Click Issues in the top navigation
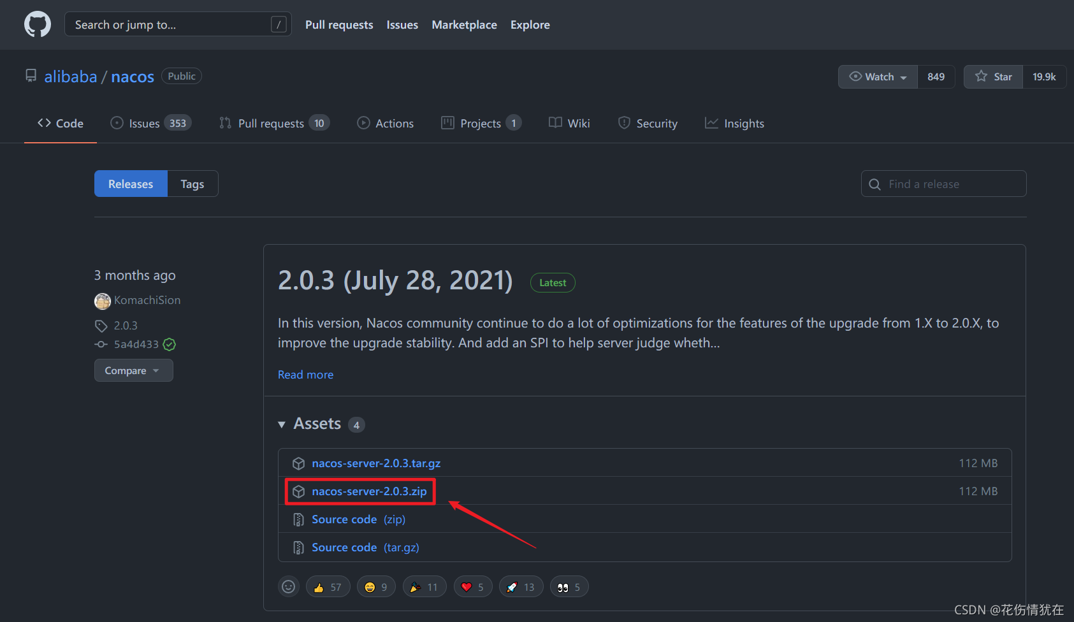1074x622 pixels. click(402, 25)
